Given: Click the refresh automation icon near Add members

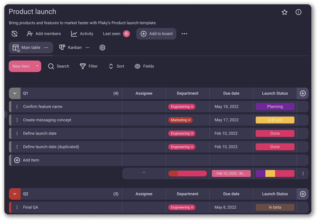Looking at the screenshot, I should click(14, 34).
